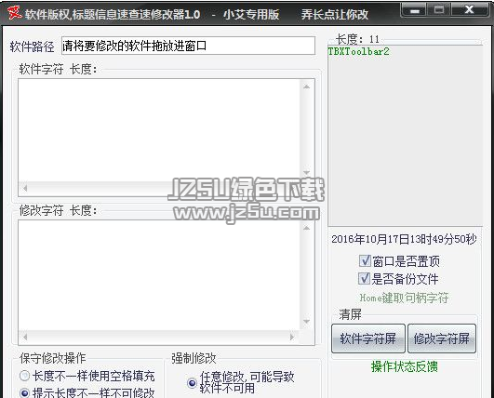The height and width of the screenshot is (398, 494).
Task: Click left arrow of 修改字符 horizontal scrollbar
Action: click(x=25, y=337)
